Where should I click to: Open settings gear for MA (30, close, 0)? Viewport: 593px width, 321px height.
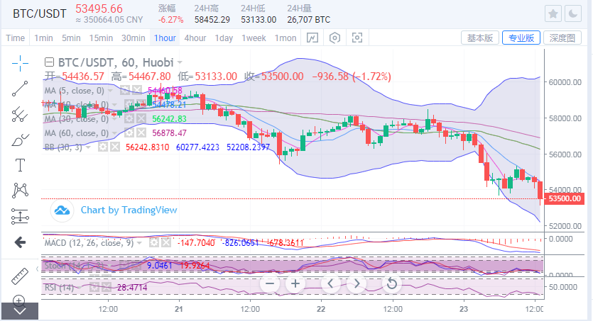129,119
